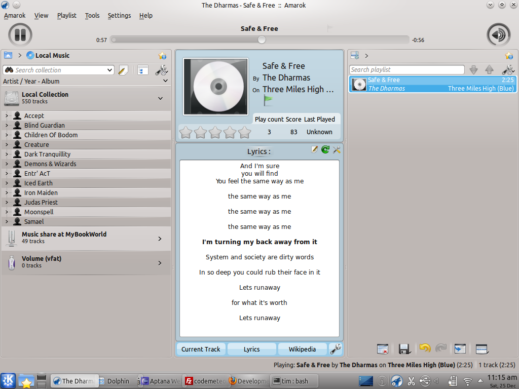
Task: Click the track progress slider knob
Action: (x=262, y=40)
